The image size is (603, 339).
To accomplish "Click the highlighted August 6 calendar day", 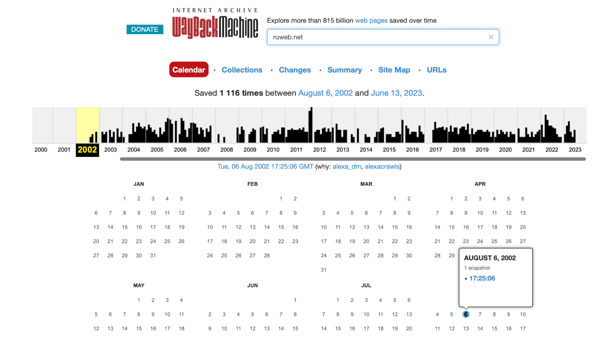I will [466, 314].
